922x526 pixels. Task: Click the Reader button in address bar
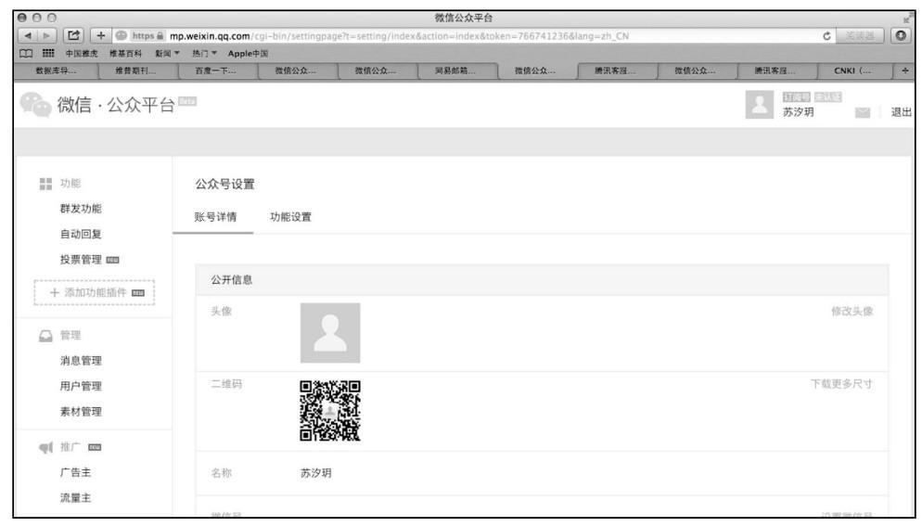tap(860, 36)
